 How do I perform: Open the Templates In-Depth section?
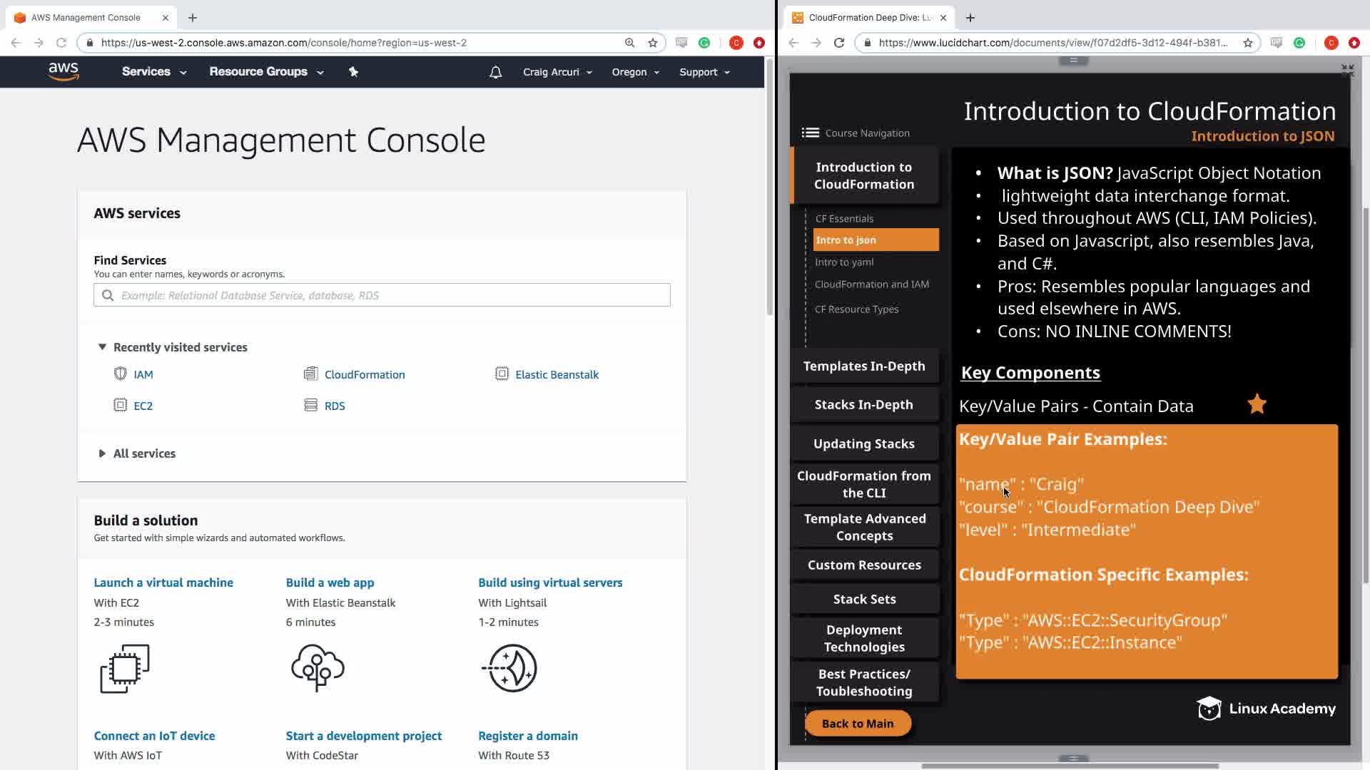click(863, 366)
